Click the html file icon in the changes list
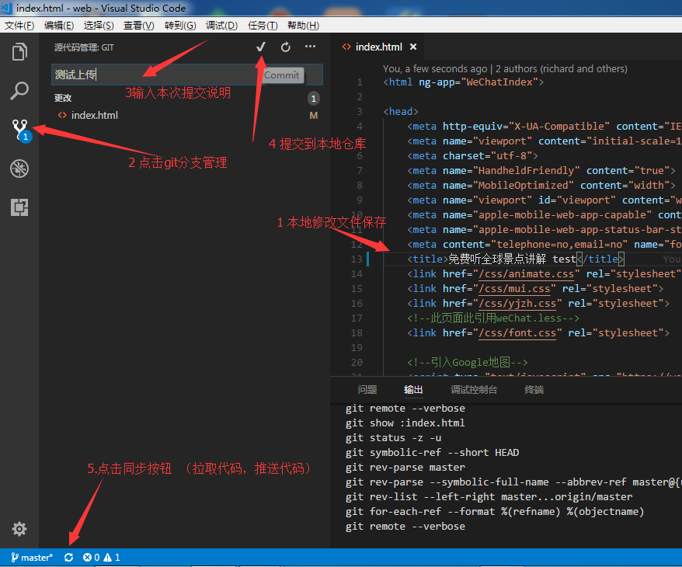Screen dimensions: 682x567 pos(63,115)
